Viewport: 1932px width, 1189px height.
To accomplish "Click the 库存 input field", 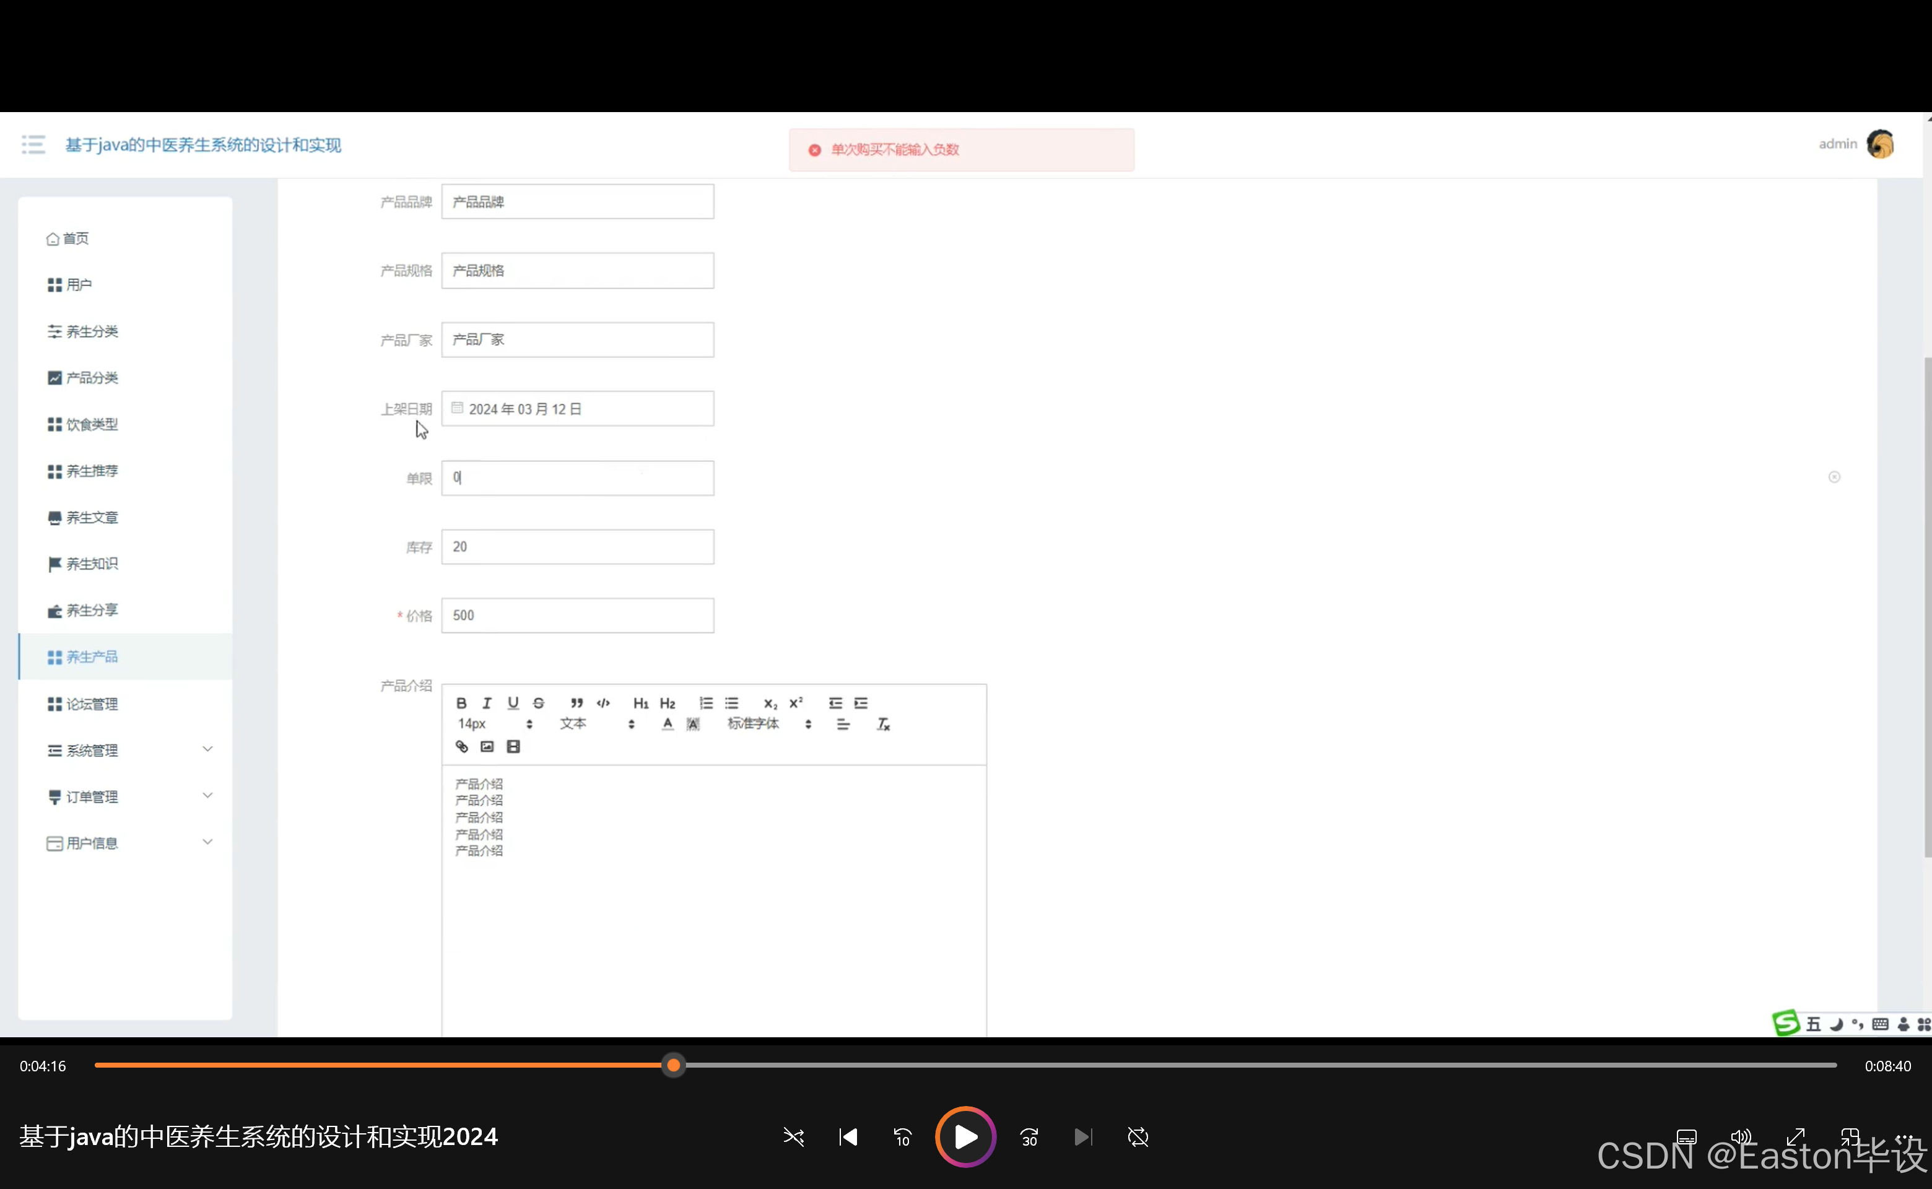I will [577, 547].
